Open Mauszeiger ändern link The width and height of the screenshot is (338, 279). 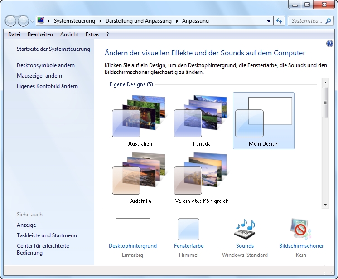pyautogui.click(x=39, y=76)
